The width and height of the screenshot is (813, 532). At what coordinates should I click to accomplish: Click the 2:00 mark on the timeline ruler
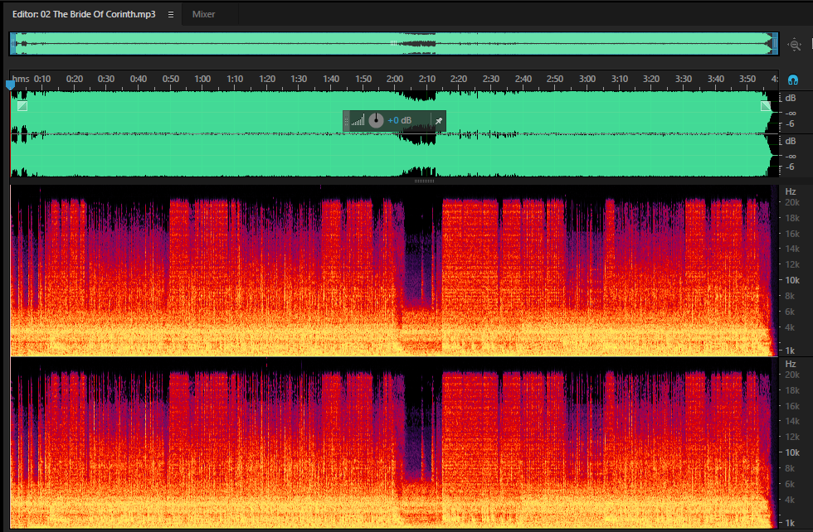pos(395,79)
